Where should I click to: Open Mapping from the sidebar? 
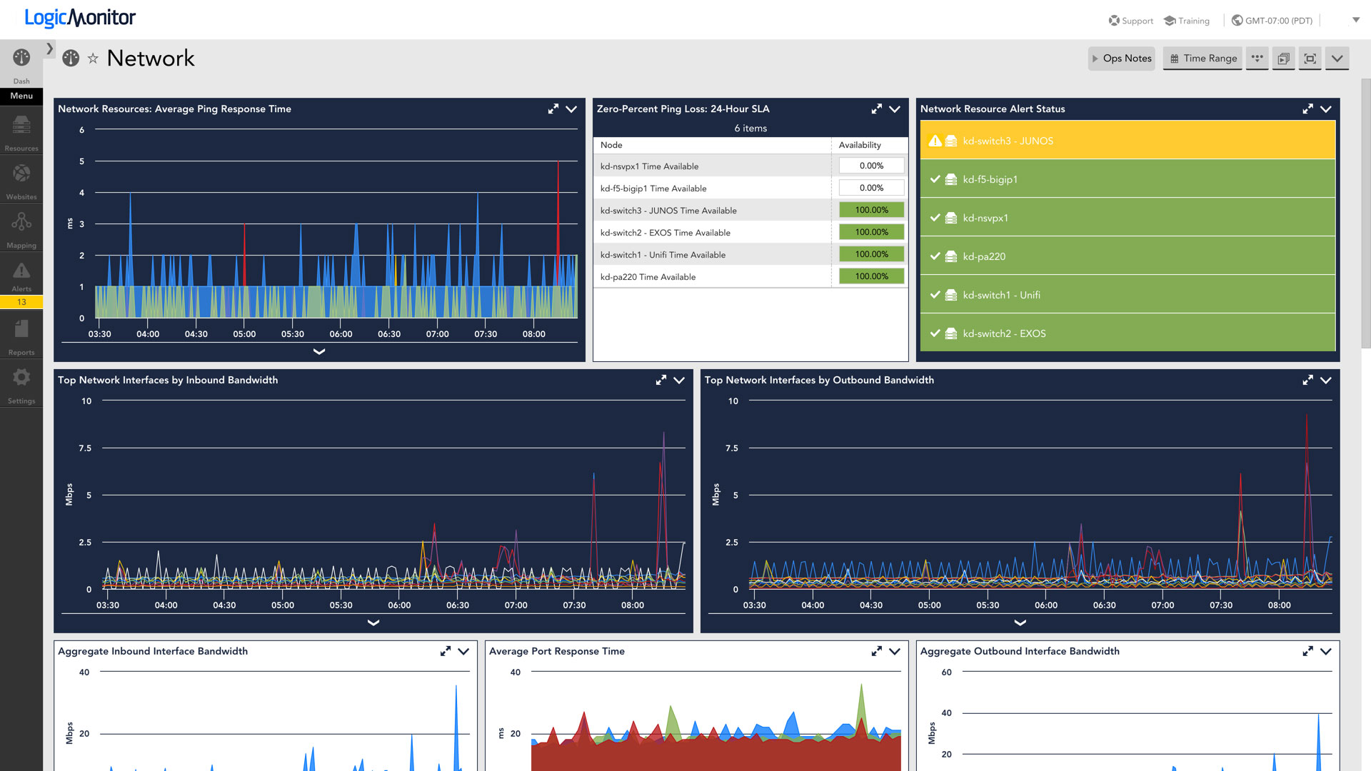point(21,230)
